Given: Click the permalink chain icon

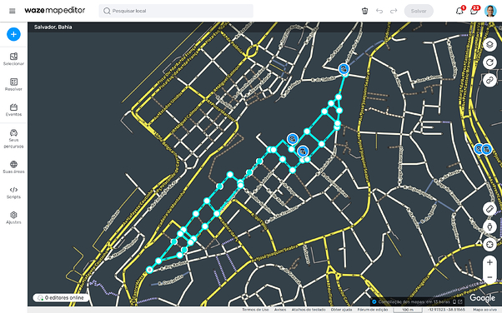Looking at the screenshot, I should tap(489, 80).
